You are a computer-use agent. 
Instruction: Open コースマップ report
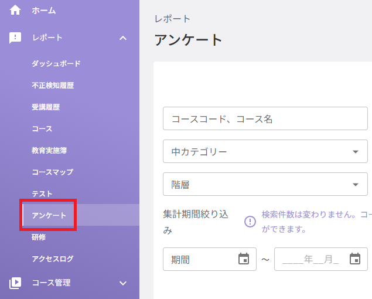coord(52,172)
